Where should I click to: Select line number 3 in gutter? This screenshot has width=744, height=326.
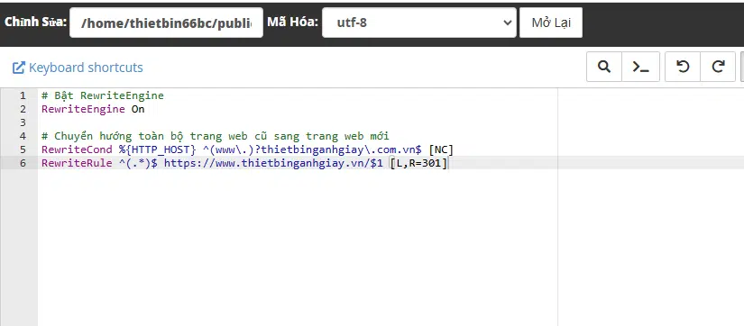tap(23, 122)
